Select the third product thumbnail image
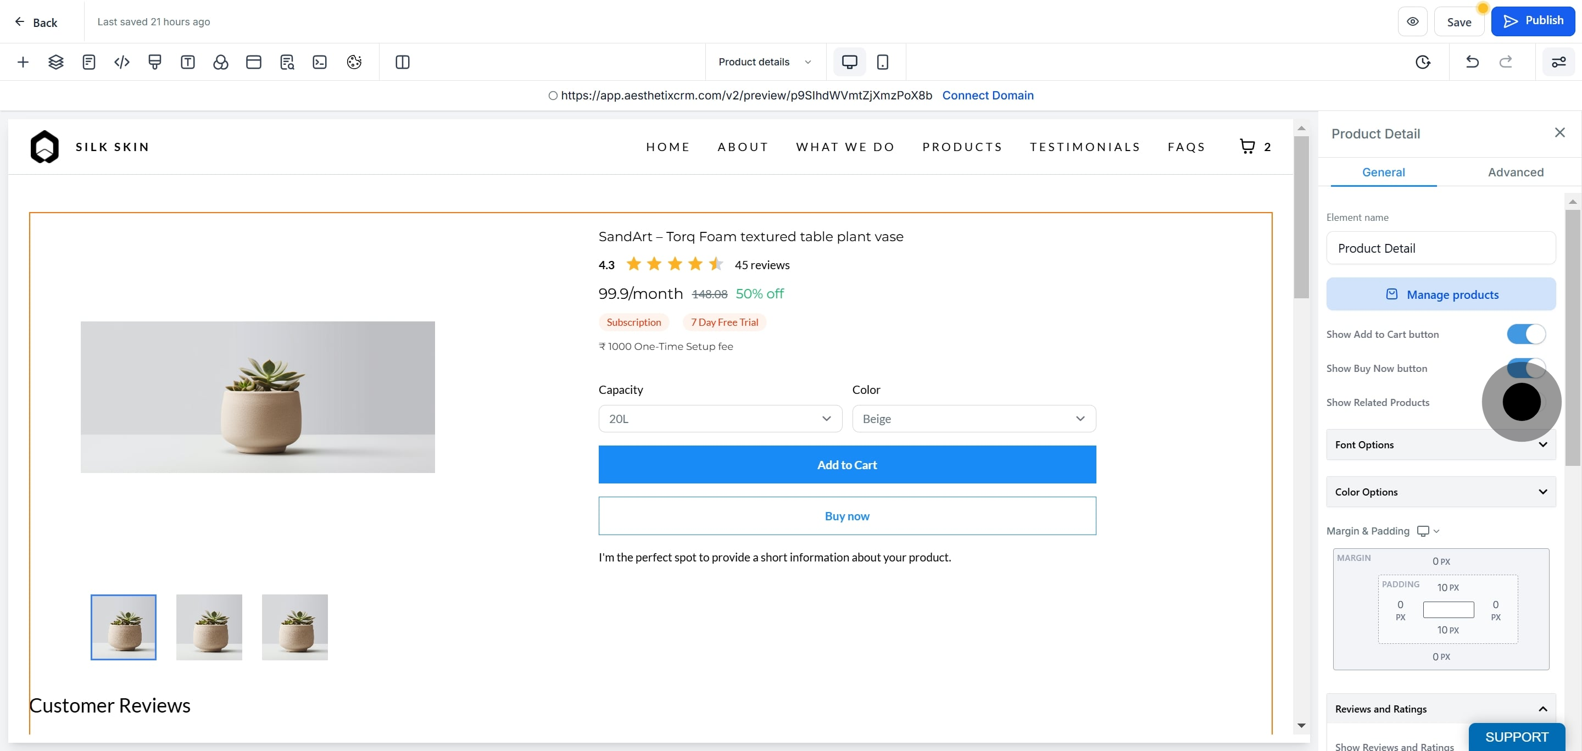This screenshot has height=751, width=1582. 295,627
